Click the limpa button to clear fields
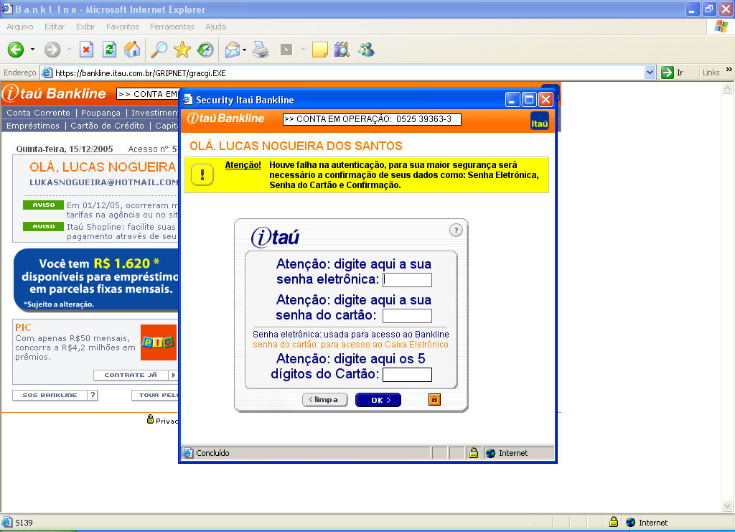 pyautogui.click(x=325, y=400)
